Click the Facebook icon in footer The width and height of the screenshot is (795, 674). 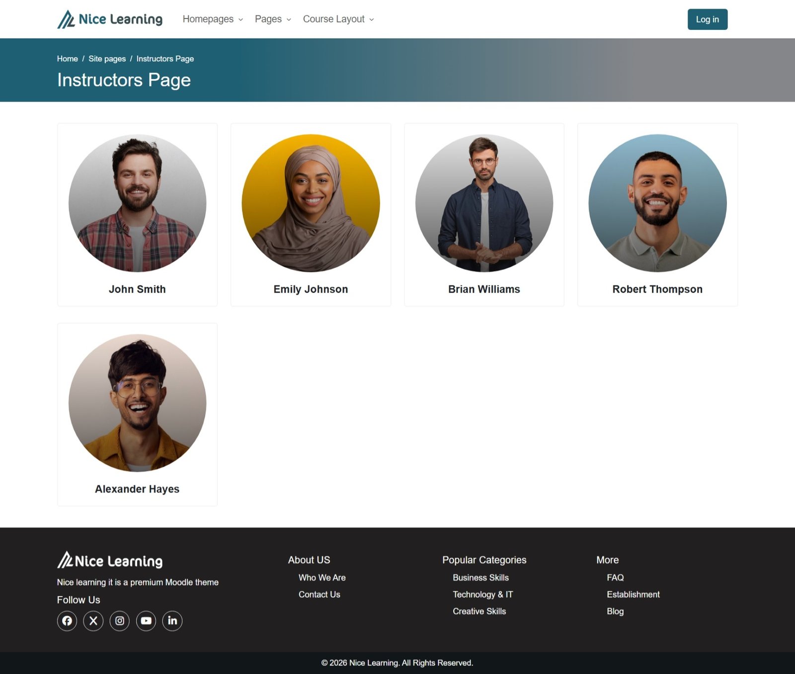(67, 621)
